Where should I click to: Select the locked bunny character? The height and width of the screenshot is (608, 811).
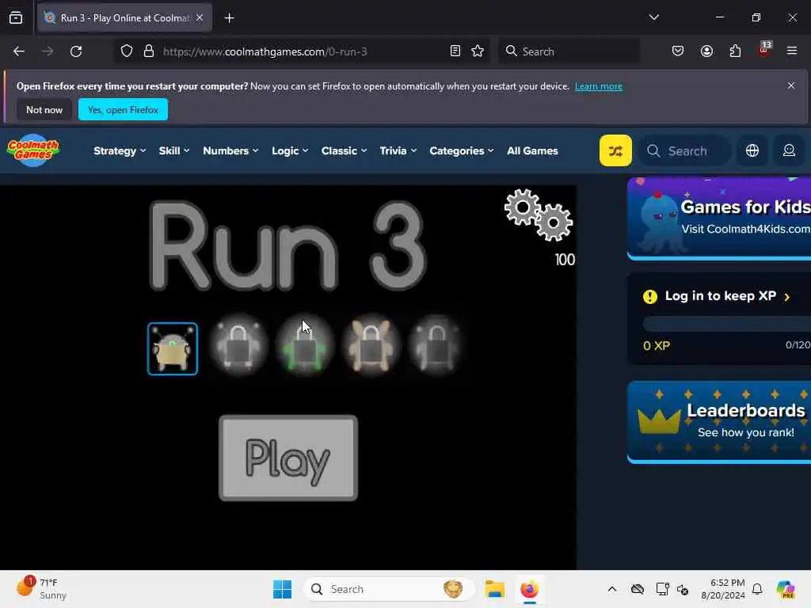point(371,345)
